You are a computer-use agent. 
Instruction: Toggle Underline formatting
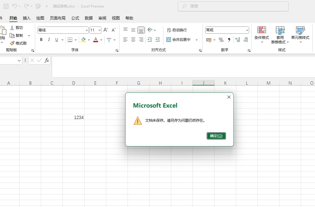pos(57,40)
